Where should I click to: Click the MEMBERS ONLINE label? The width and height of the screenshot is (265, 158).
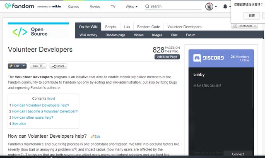coord(207,86)
